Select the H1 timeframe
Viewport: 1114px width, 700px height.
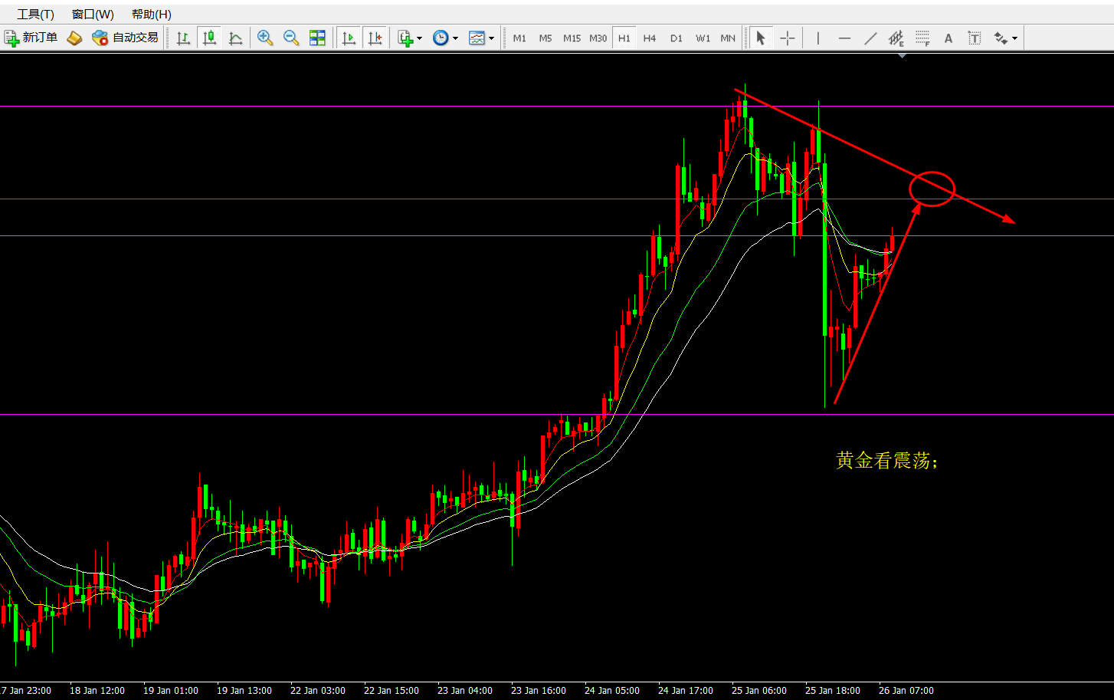click(624, 38)
